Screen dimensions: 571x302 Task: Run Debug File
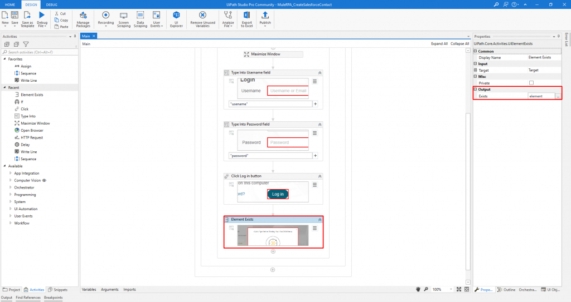[42, 19]
